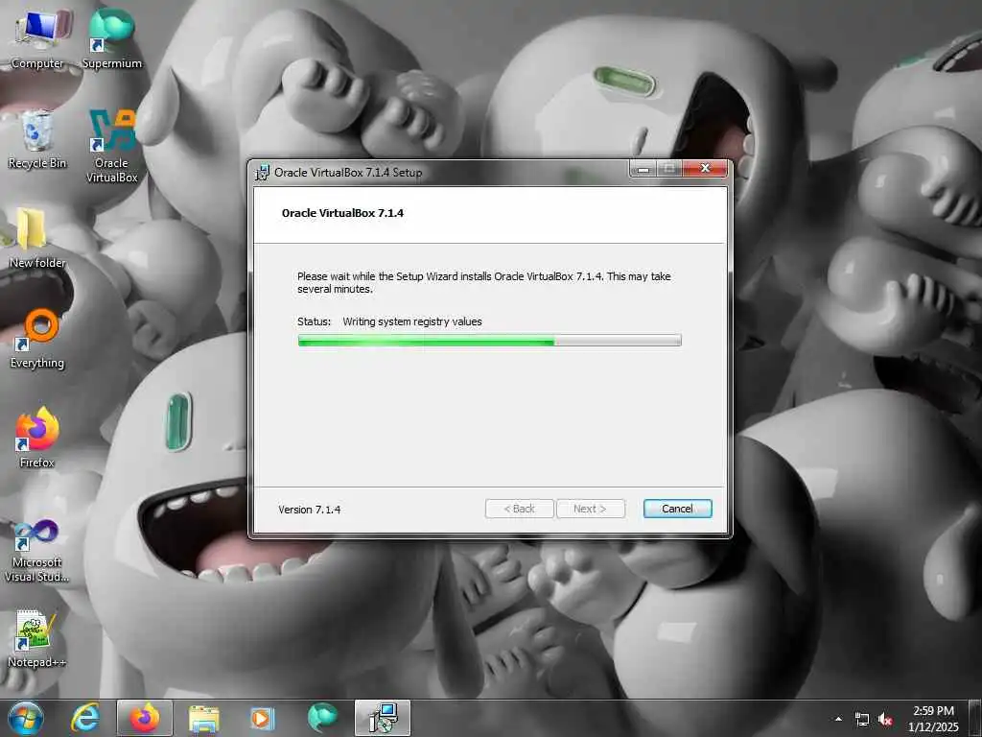Select the Microsoft Visual Studio shortcut
Screen dimensions: 982x737
point(37,550)
